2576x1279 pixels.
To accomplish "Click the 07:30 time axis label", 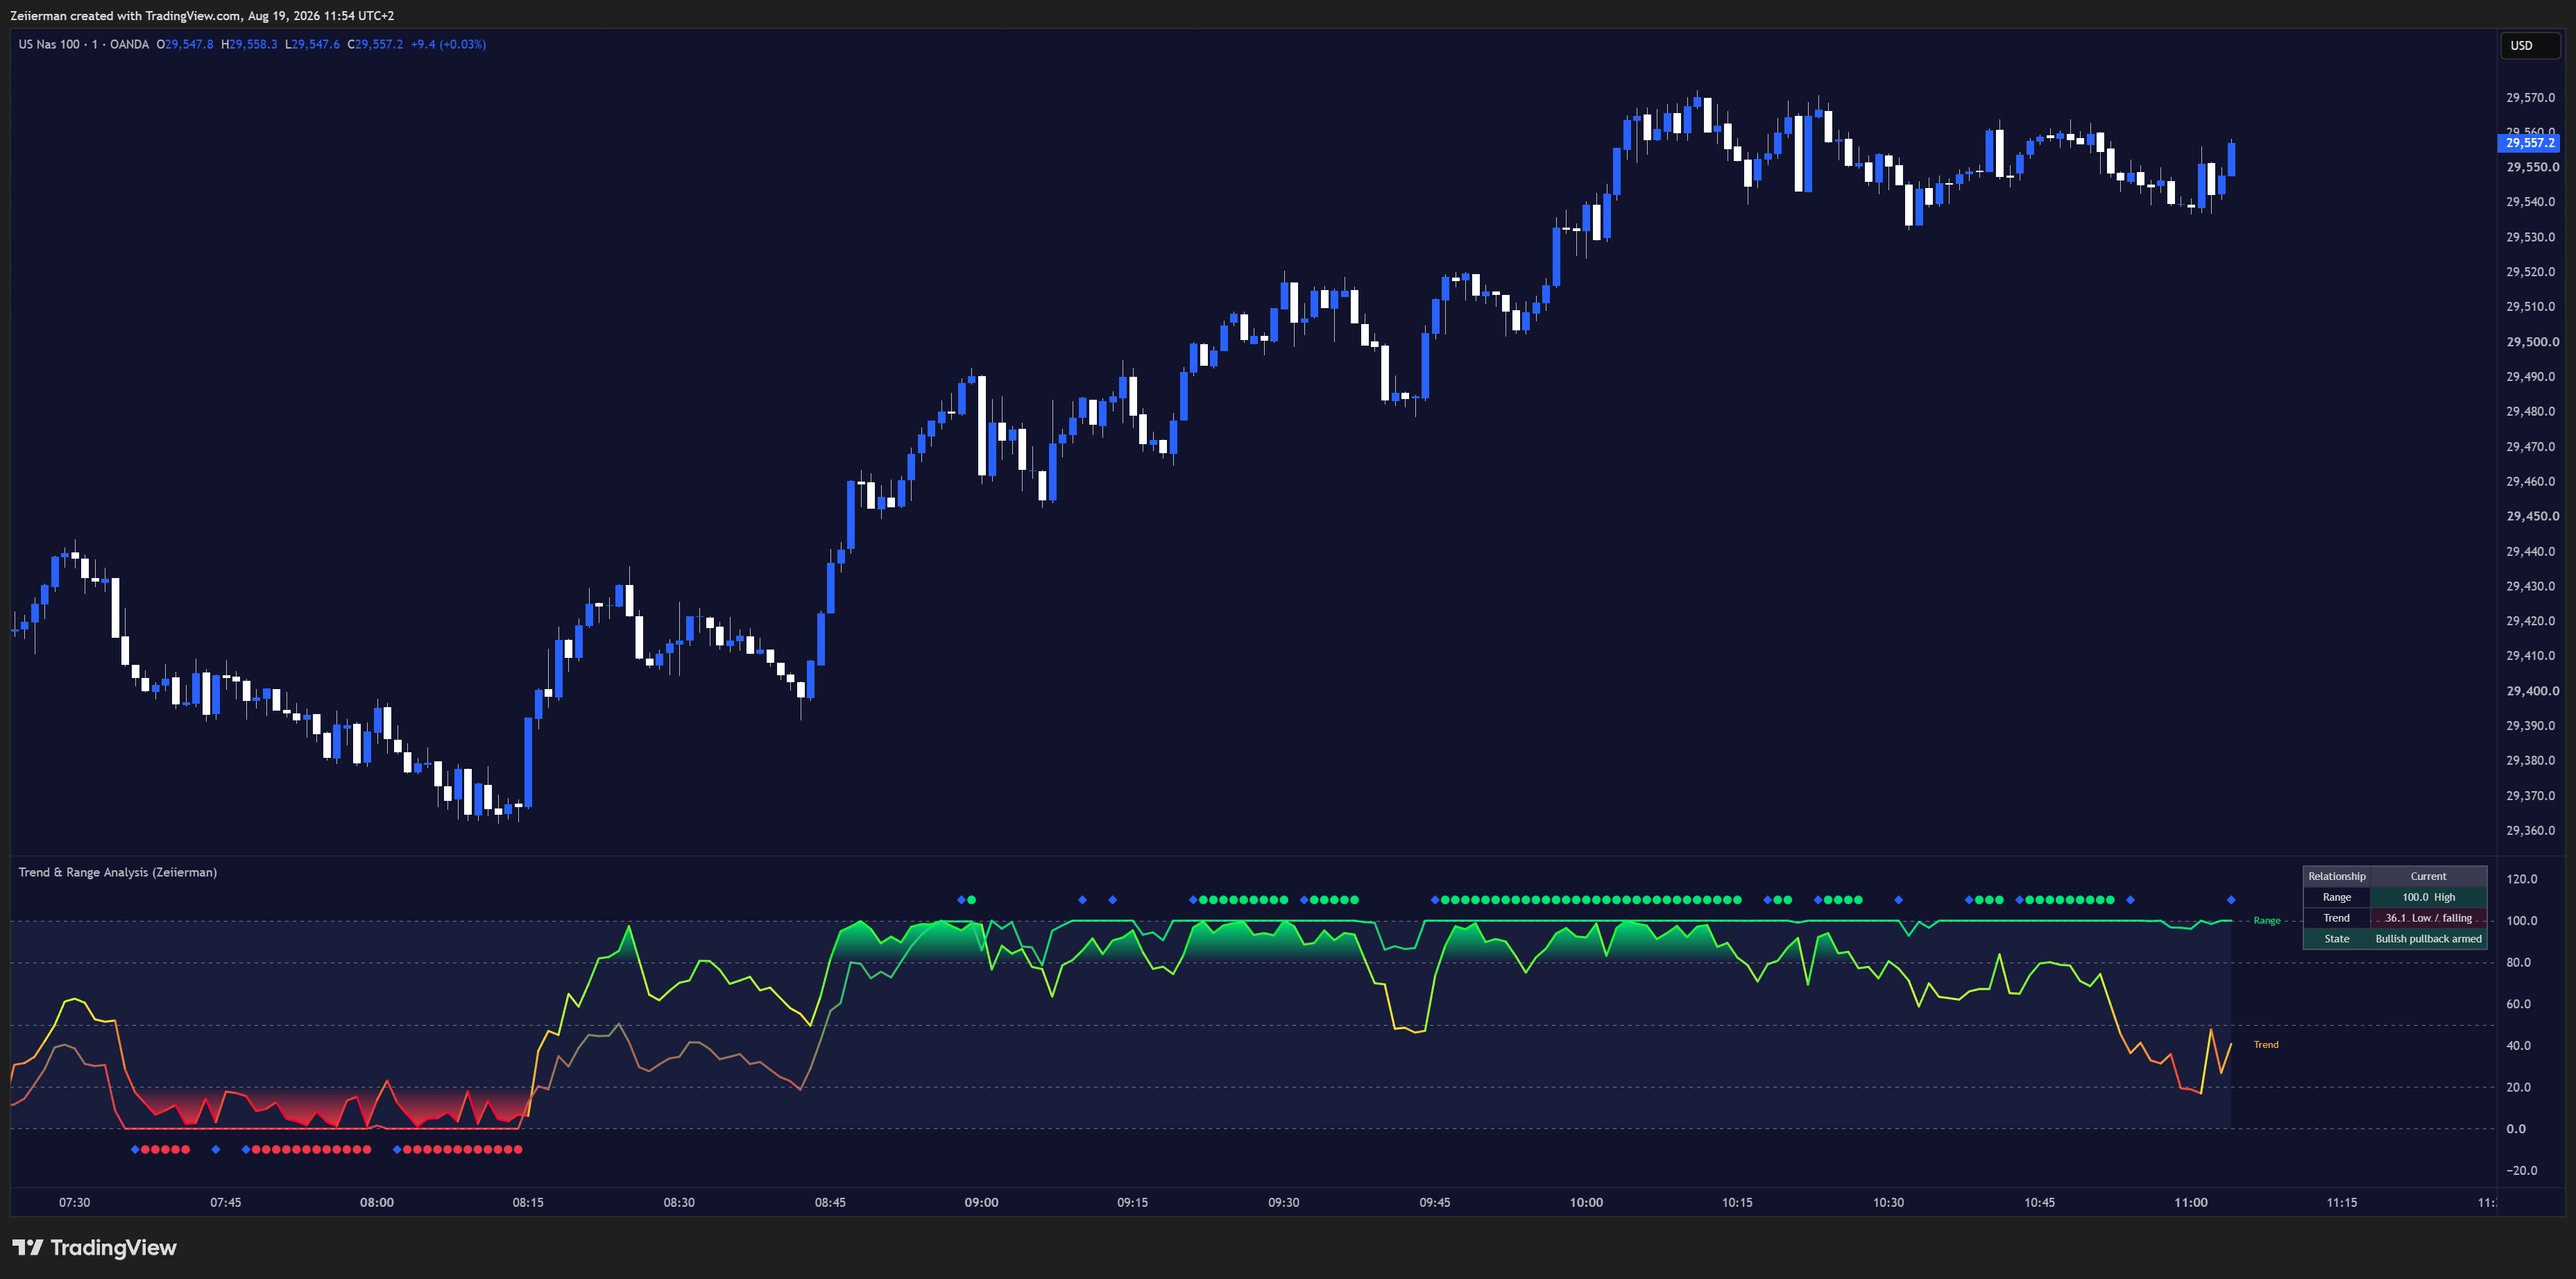I will 74,1202.
